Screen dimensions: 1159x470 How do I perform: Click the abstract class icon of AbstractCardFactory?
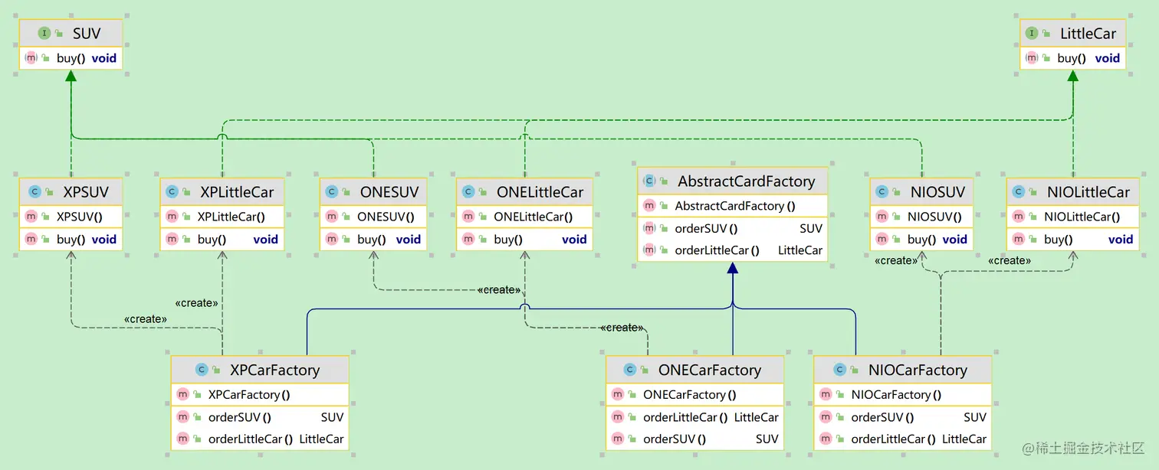pos(649,181)
